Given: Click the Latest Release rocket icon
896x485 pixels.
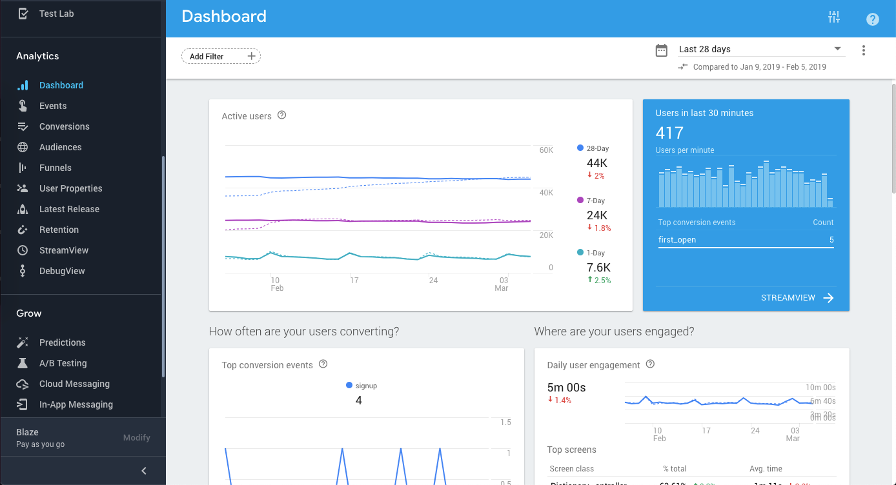Looking at the screenshot, I should coord(23,209).
